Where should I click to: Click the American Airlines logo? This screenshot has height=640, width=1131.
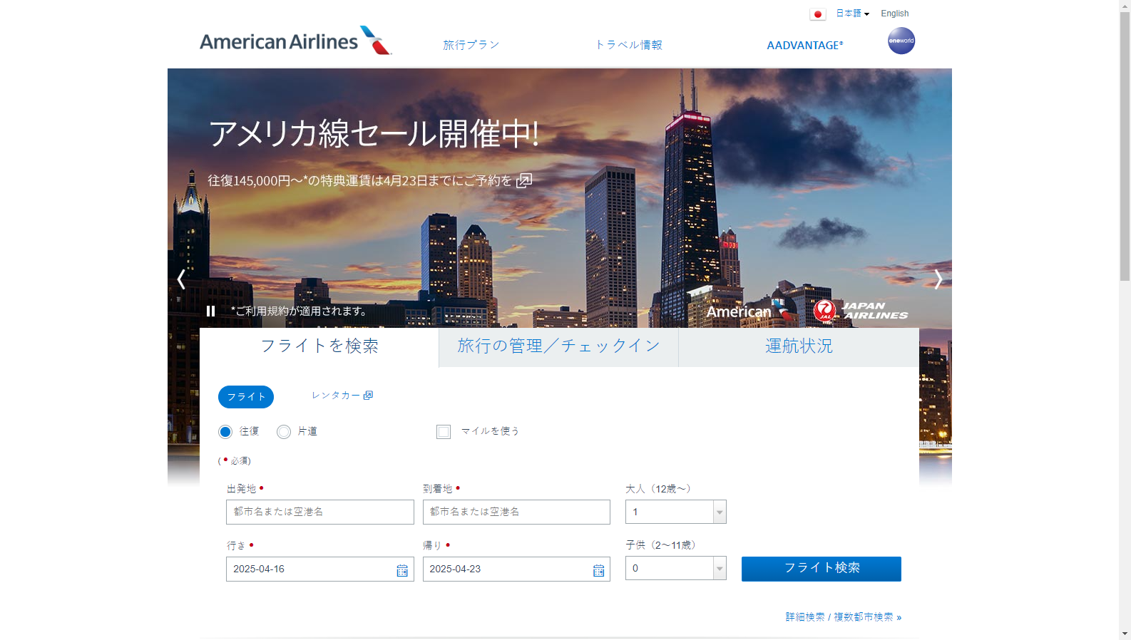[295, 41]
